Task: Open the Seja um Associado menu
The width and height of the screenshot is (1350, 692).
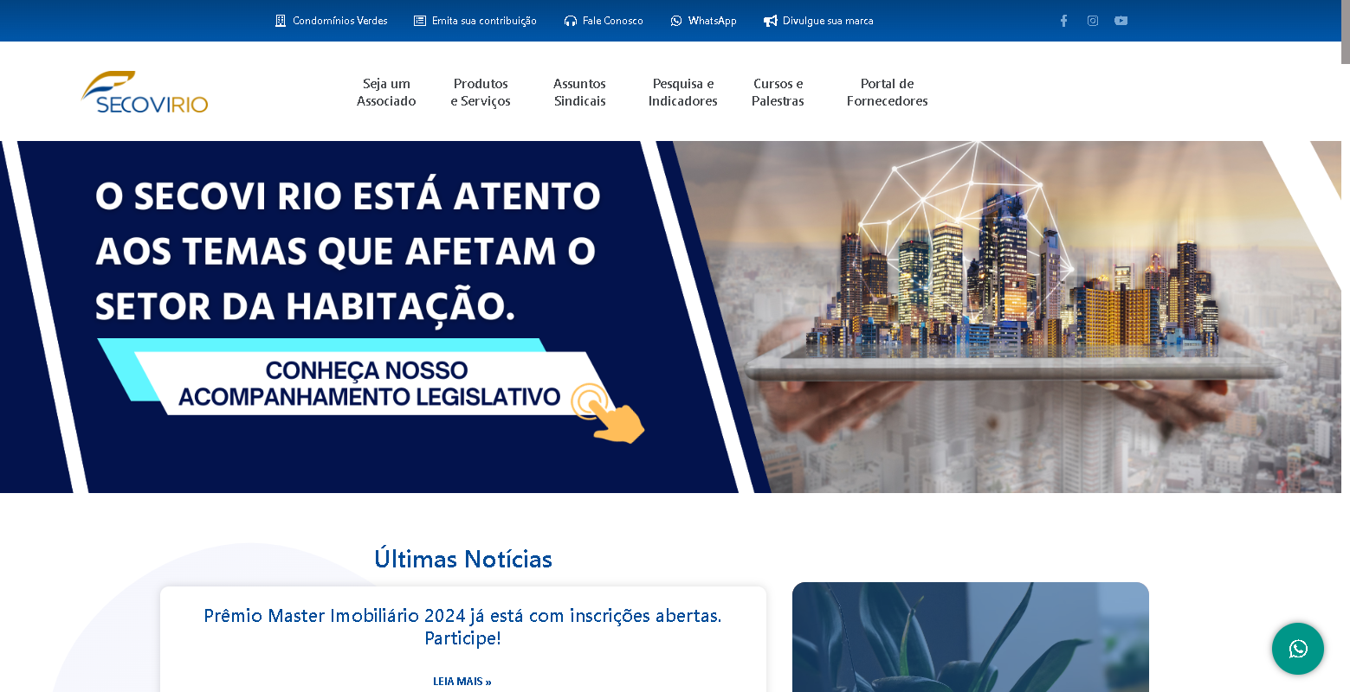Action: pyautogui.click(x=386, y=93)
